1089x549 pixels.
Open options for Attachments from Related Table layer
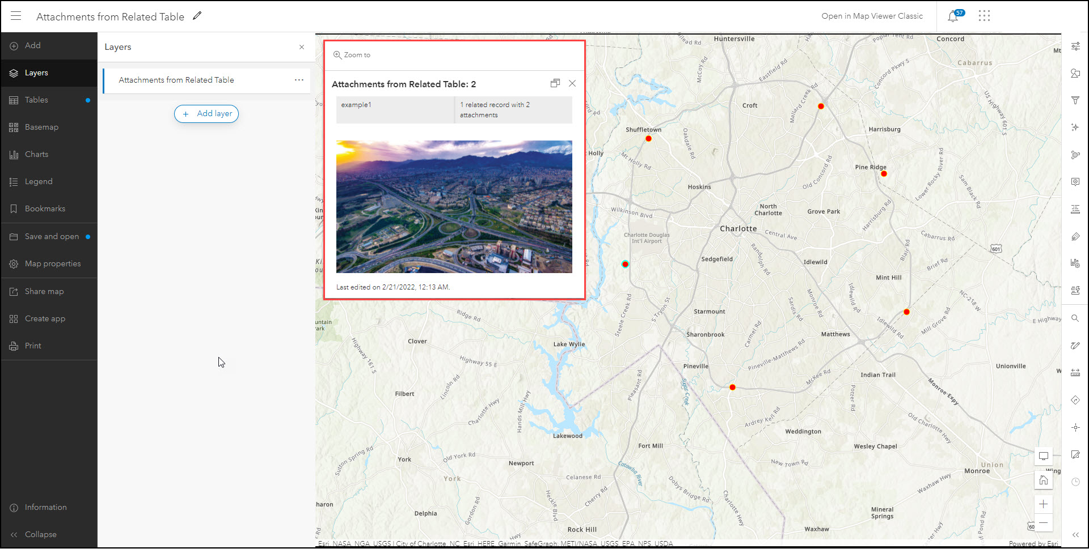[299, 80]
